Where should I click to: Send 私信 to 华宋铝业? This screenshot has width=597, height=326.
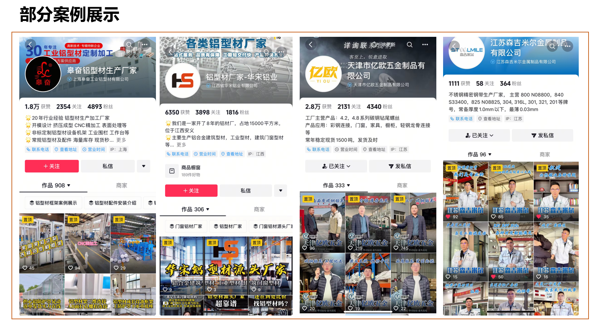click(246, 191)
